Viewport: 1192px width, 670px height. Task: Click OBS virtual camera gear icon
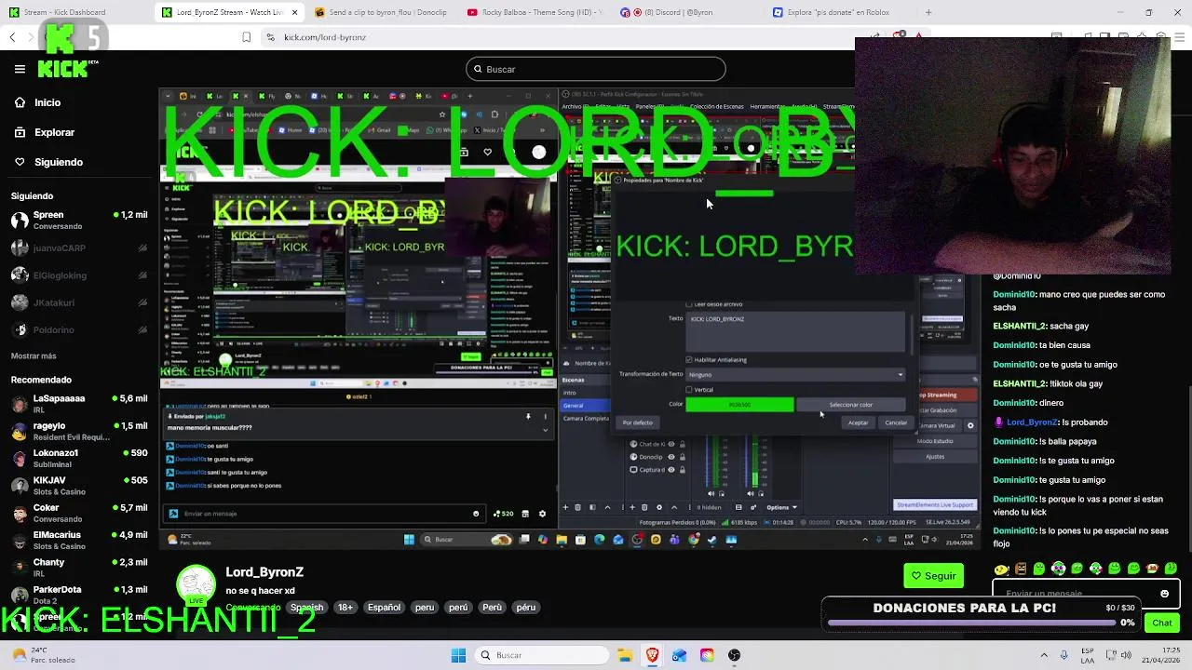tap(970, 425)
